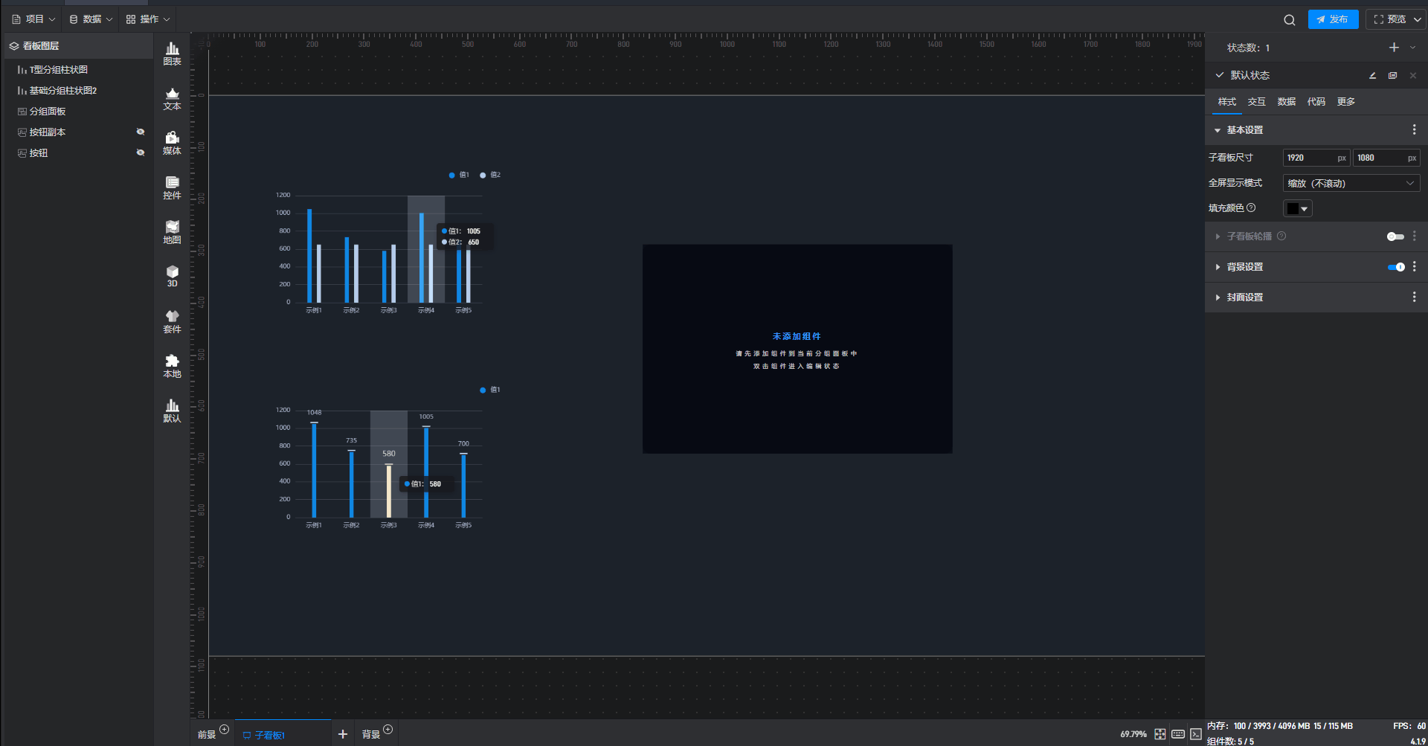Open the 媒体 media component category
Image resolution: width=1428 pixels, height=746 pixels.
(172, 143)
